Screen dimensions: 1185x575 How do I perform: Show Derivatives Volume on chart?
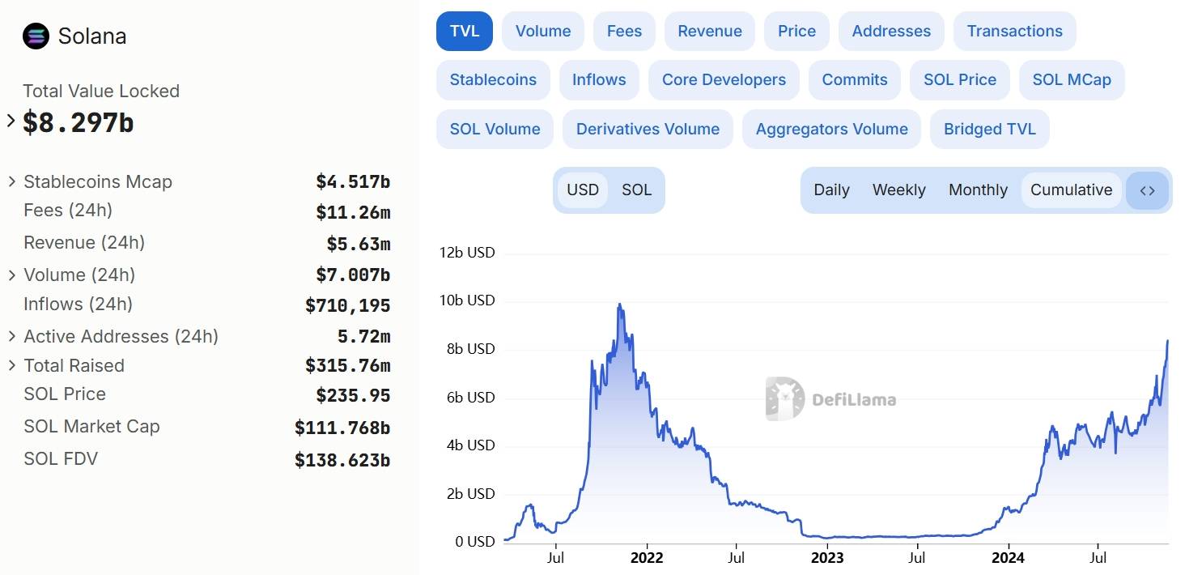(x=648, y=130)
